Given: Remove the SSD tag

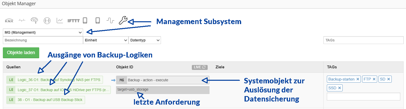Looking at the screenshot, I should 340,88.
